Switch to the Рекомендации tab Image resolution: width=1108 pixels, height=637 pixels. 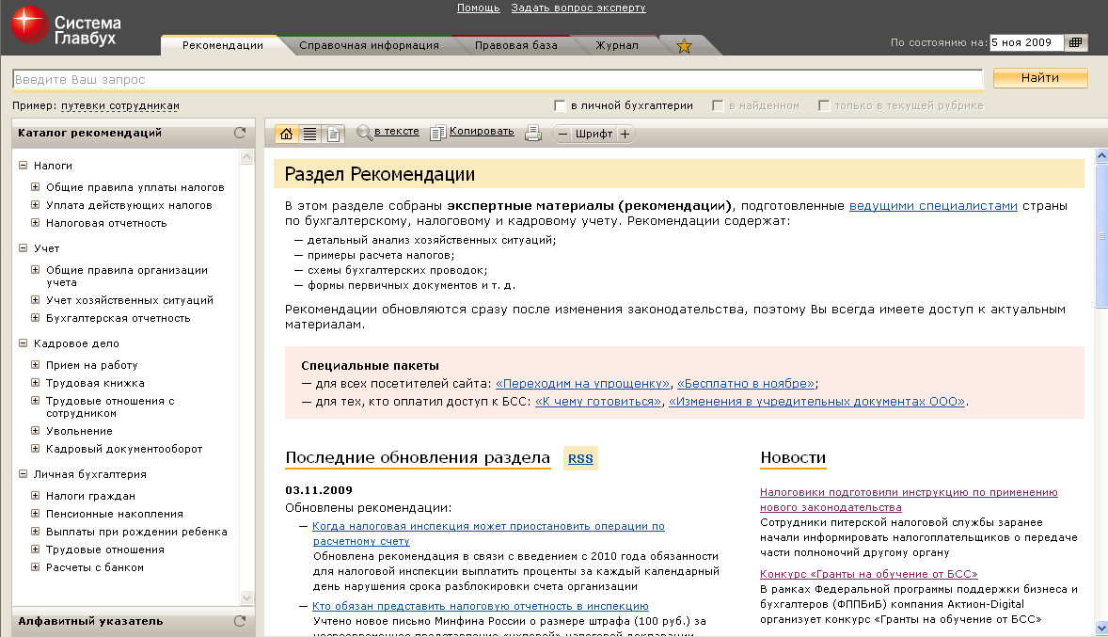point(223,45)
